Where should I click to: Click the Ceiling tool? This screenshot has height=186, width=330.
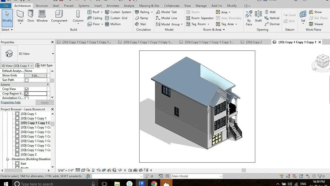pos(95,18)
